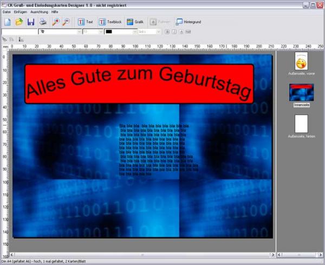Click the Save floppy disk icon

coord(31,22)
